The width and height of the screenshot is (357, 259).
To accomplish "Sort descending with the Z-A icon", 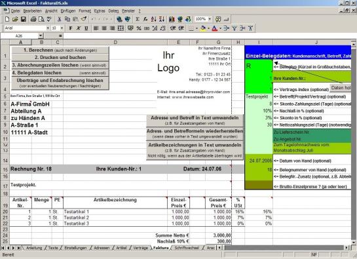I will click(x=162, y=19).
